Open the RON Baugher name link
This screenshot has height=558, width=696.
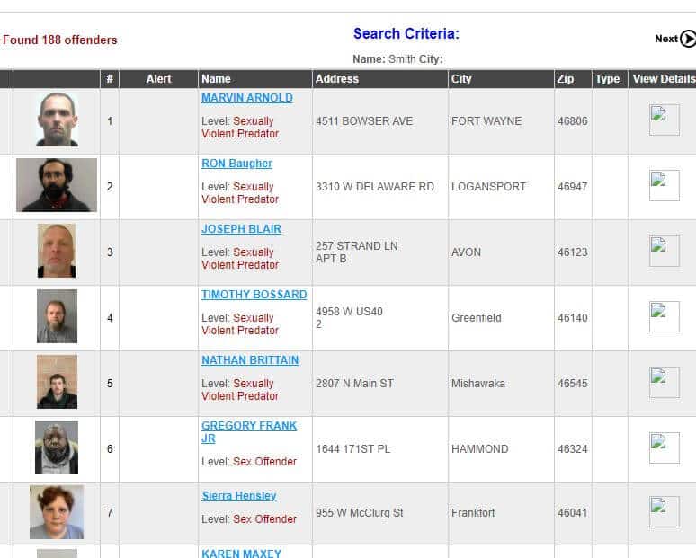(x=236, y=164)
